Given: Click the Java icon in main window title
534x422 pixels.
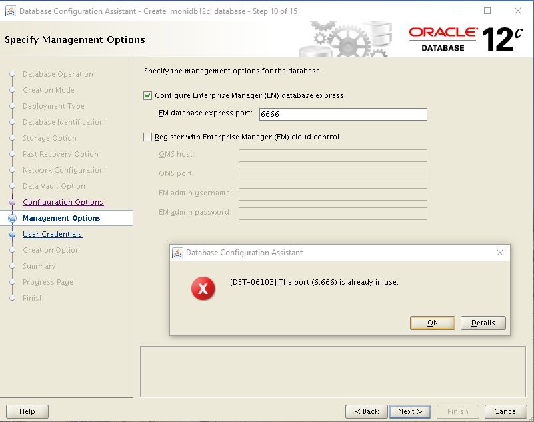Looking at the screenshot, I should [x=11, y=11].
